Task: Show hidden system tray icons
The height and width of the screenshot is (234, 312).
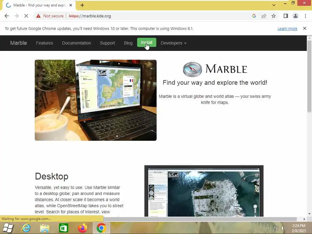Action: click(268, 228)
